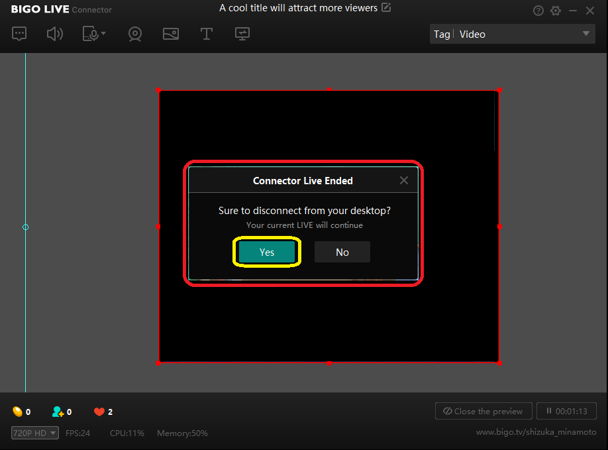Open the 720P HD resolution dropdown

pos(35,433)
